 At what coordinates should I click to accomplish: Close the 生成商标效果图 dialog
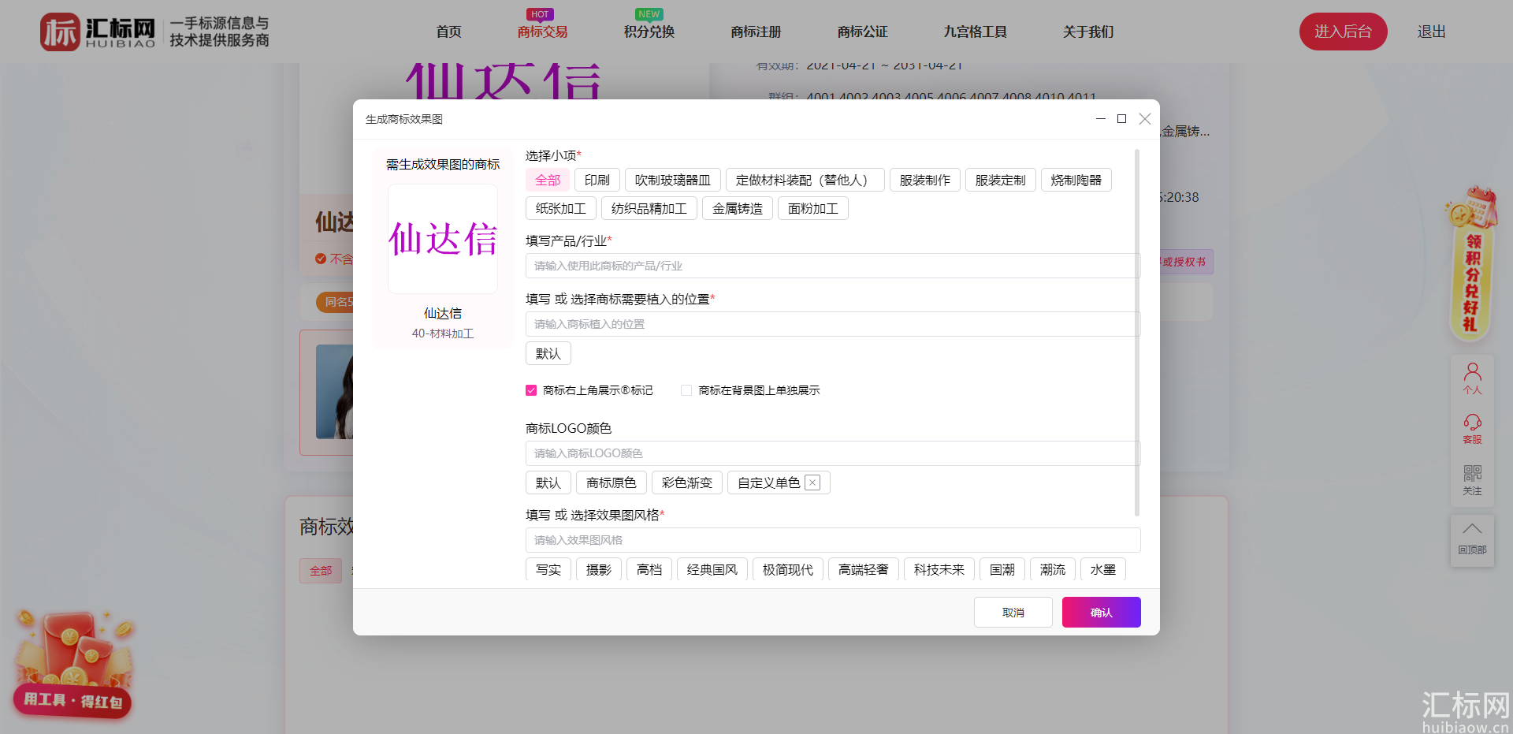coord(1145,119)
